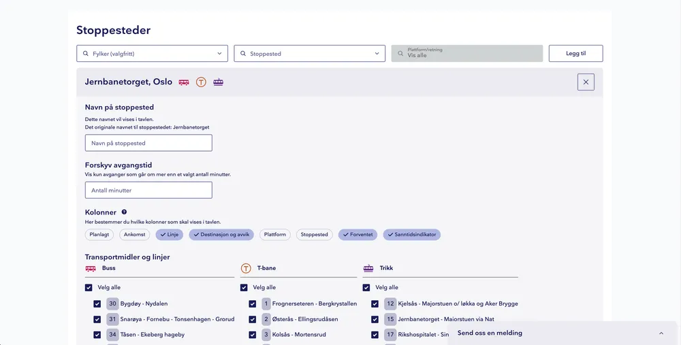Click the Legg til button

click(x=575, y=54)
